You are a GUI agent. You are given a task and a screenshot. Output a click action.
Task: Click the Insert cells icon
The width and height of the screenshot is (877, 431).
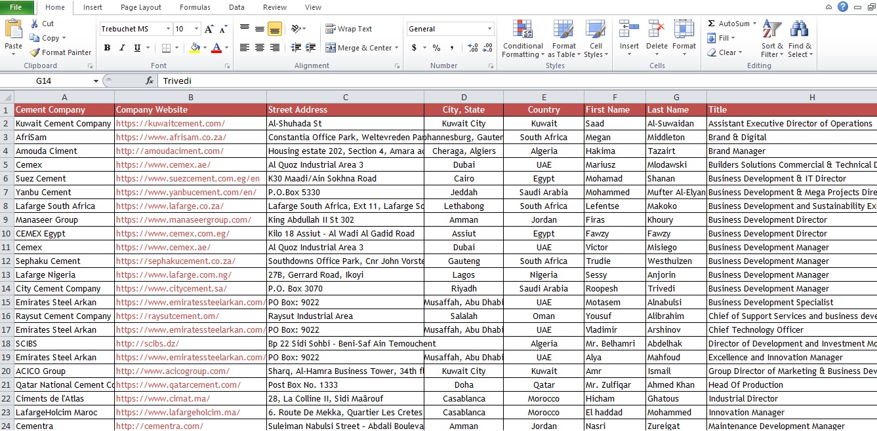[629, 29]
